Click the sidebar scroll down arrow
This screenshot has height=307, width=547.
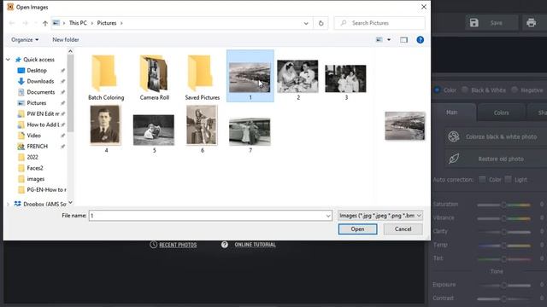(70, 202)
